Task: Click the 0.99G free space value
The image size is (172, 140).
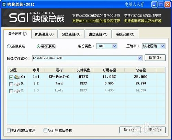Action: [x=109, y=83]
